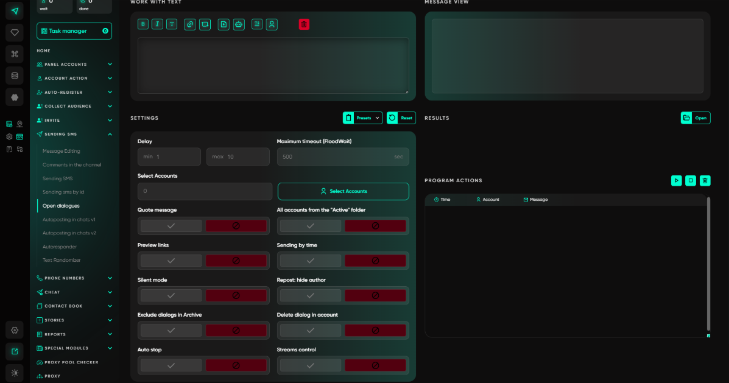Focus the Work With Text message area
This screenshot has width=729, height=383.
pyautogui.click(x=273, y=66)
